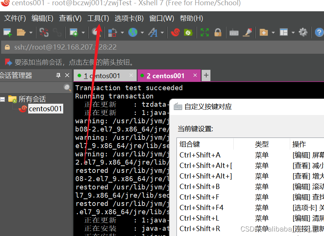Open the 工具(T) menu
Screen dimensions: 324x236
98,18
